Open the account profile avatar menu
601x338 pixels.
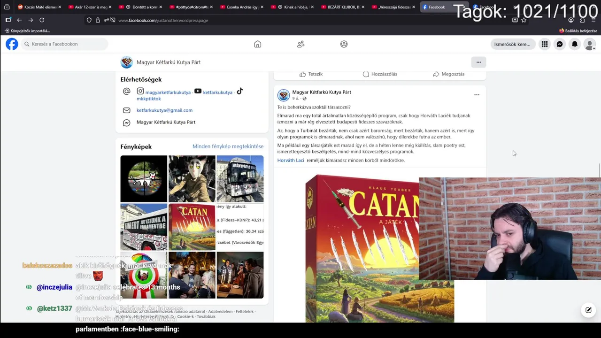point(590,44)
